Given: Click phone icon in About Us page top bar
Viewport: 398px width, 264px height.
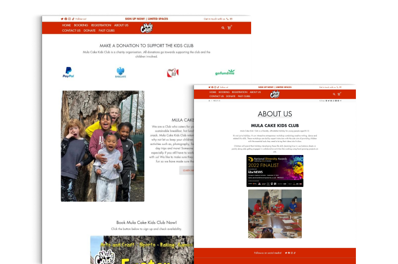Looking at the screenshot, I should tap(337, 87).
